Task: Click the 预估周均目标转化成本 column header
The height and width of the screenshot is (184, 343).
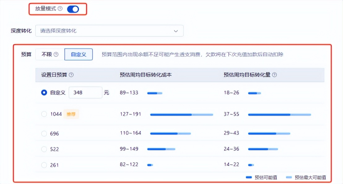Action: (145, 75)
